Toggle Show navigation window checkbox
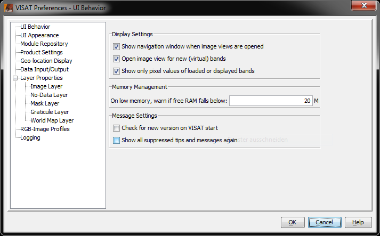This screenshot has width=380, height=236. (x=117, y=46)
